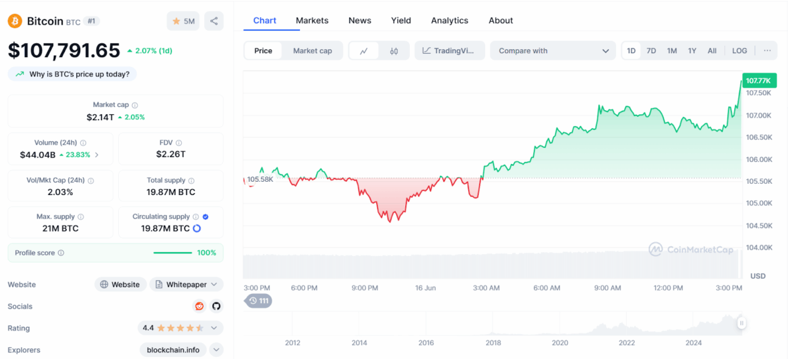Click the #1 rank badge
788x359 pixels.
tap(92, 21)
